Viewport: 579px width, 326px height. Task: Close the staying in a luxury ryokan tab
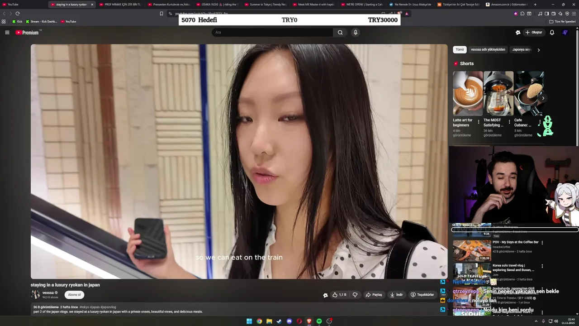(92, 5)
